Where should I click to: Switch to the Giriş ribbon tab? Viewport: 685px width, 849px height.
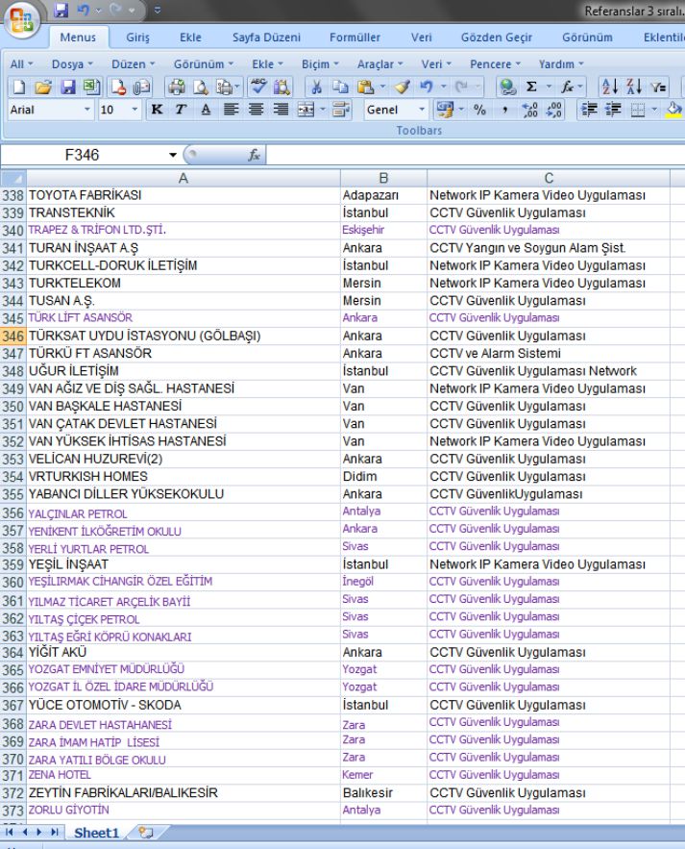(138, 37)
